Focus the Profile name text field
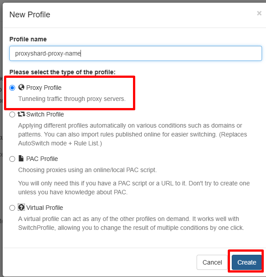 point(136,53)
